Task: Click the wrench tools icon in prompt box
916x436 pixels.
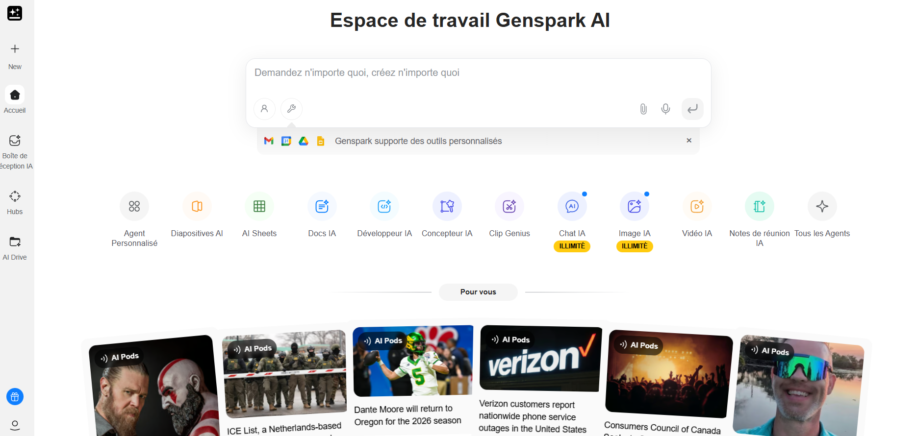Action: (291, 109)
